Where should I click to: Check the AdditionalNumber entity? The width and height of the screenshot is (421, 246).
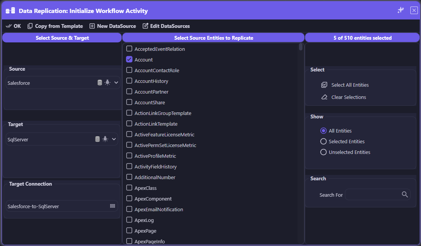click(129, 177)
